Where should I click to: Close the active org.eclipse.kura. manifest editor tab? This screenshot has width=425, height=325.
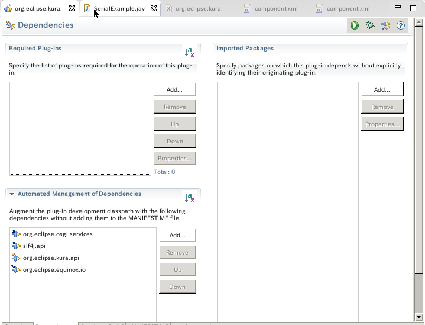tap(72, 8)
